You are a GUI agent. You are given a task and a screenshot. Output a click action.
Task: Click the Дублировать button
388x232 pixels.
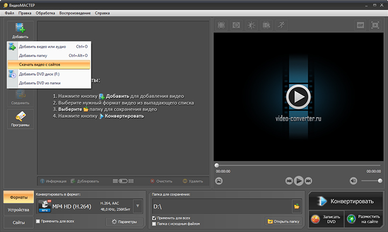point(85,181)
